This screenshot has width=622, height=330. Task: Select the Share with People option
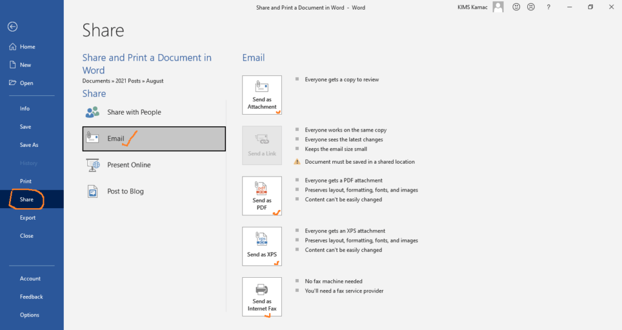[154, 112]
